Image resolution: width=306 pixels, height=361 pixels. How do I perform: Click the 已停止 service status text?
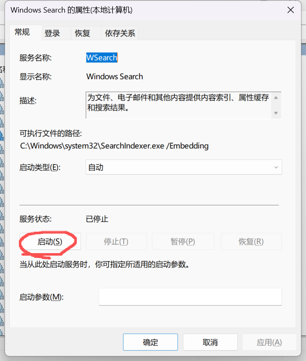[x=97, y=219]
